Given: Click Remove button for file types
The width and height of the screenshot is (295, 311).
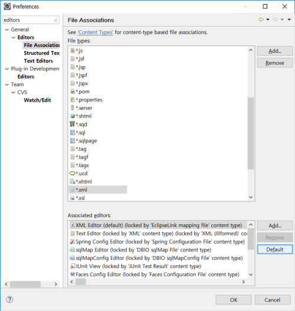Looking at the screenshot, I should coord(275,63).
